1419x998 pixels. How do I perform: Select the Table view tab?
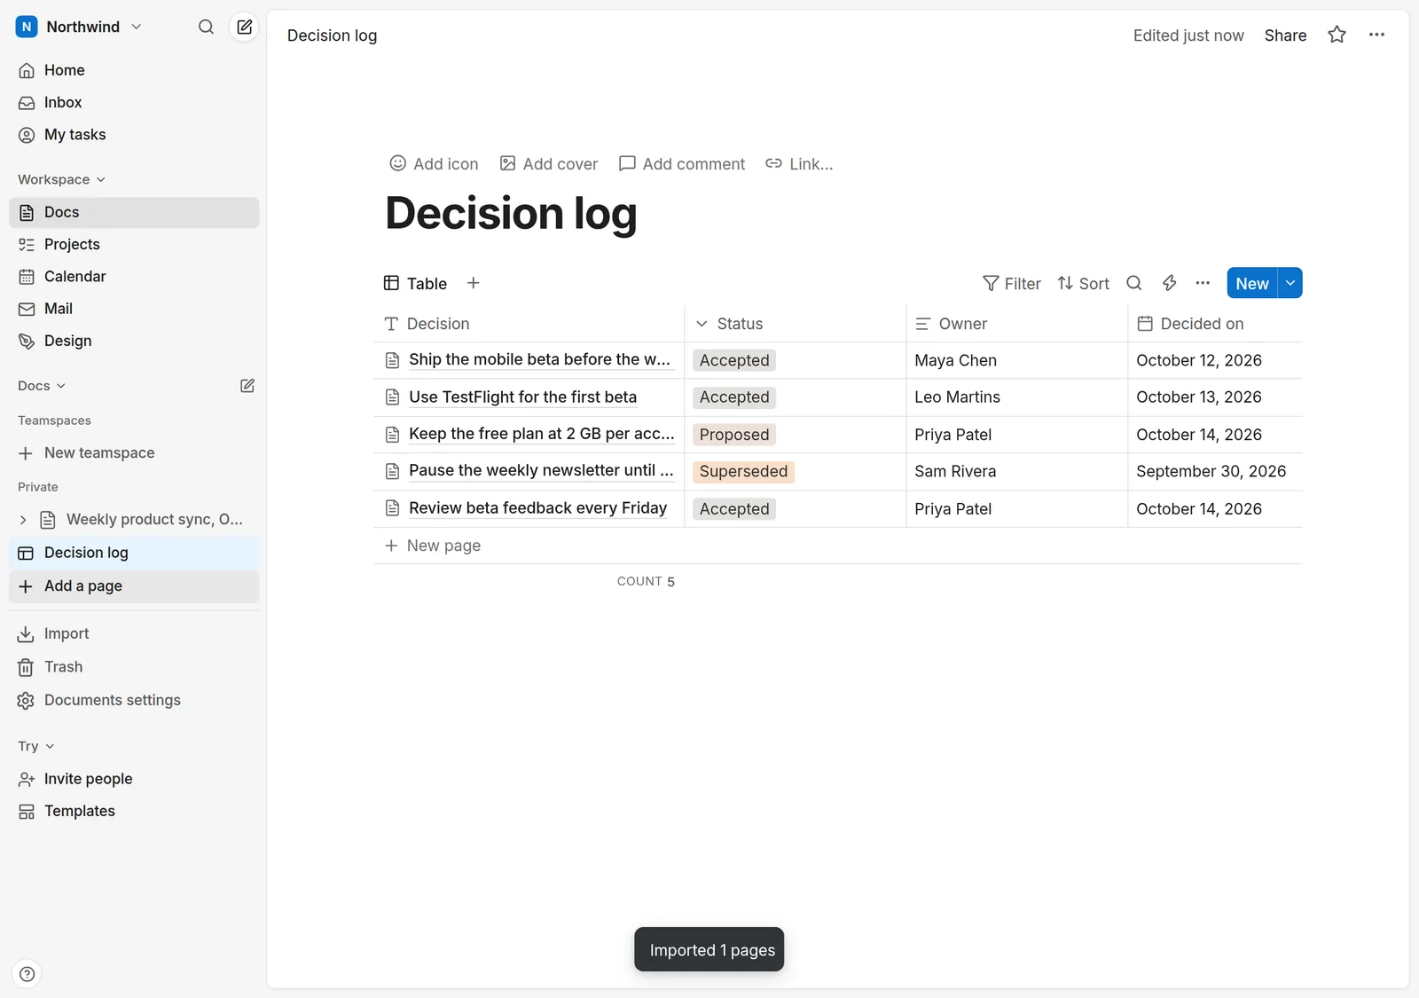tap(415, 283)
